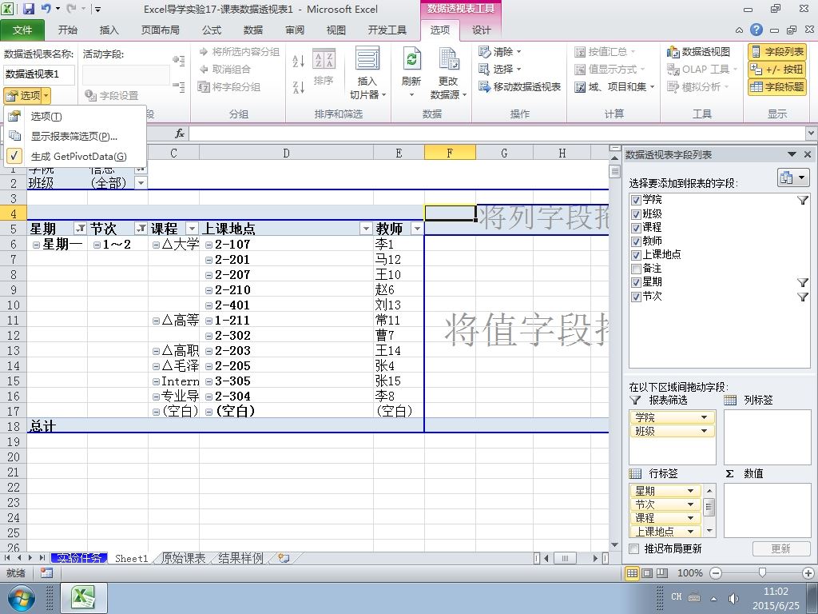The height and width of the screenshot is (614, 818).
Task: Open the 节次 column filter dropdown
Action: point(141,228)
